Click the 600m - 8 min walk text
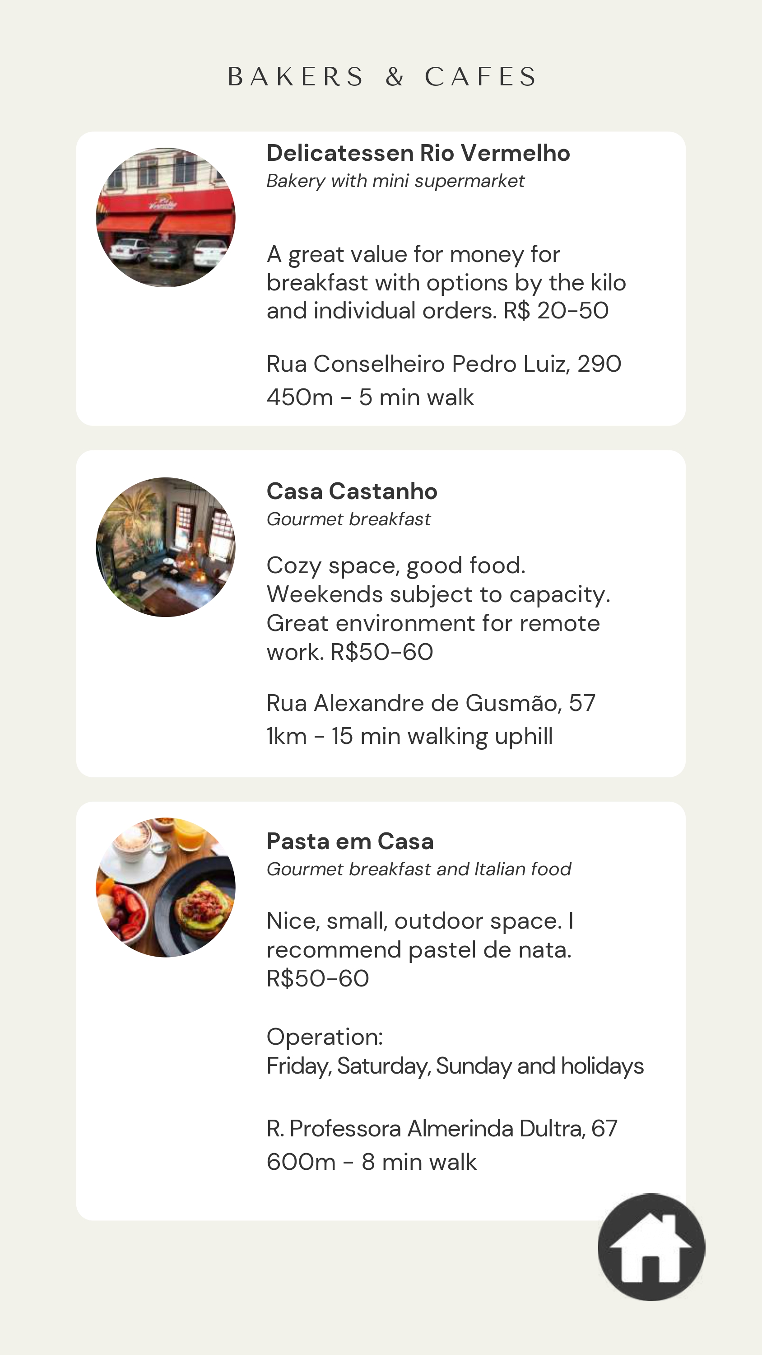 pyautogui.click(x=371, y=1162)
